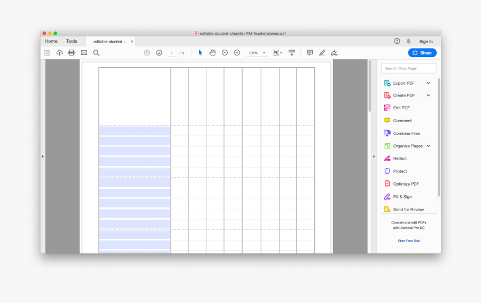Screen dimensions: 481x303
Task: Open the Comment tool
Action: click(398, 121)
